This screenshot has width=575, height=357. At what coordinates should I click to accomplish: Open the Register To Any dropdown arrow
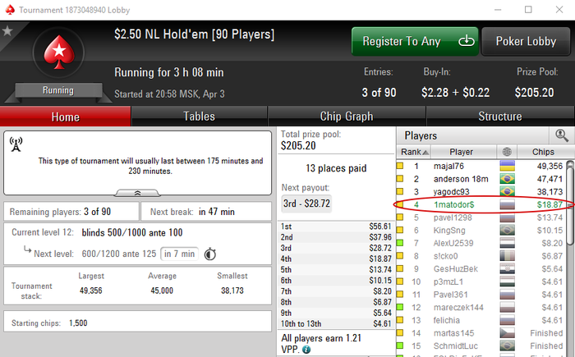click(x=467, y=41)
